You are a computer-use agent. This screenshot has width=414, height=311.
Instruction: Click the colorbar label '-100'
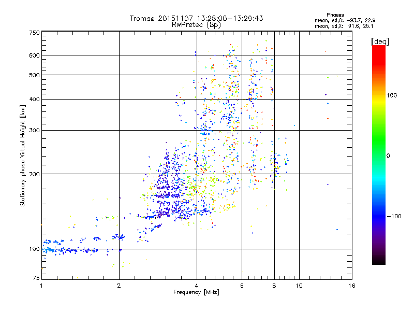click(x=394, y=216)
